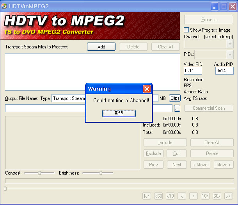
Task: Minimize the HDTVtoMPEG2 window
Action: click(214, 6)
